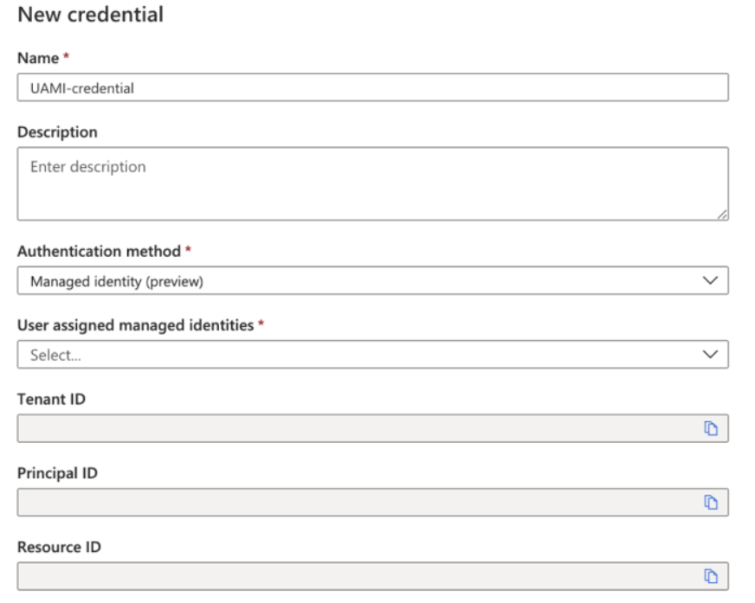Click the Principal ID label
The image size is (755, 603).
pyautogui.click(x=57, y=473)
